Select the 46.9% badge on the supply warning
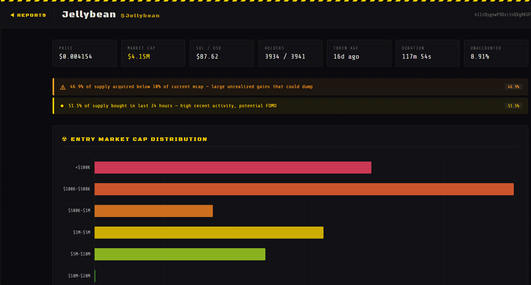 click(513, 87)
